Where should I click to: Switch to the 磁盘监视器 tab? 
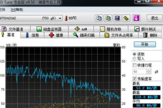[49, 29]
